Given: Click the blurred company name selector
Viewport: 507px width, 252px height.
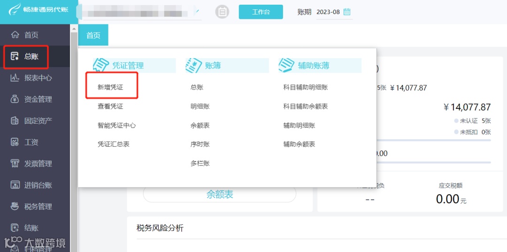Looking at the screenshot, I should [x=140, y=12].
